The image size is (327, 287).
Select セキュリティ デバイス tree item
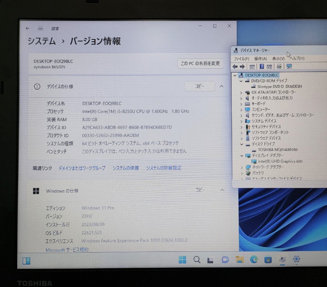[266, 127]
